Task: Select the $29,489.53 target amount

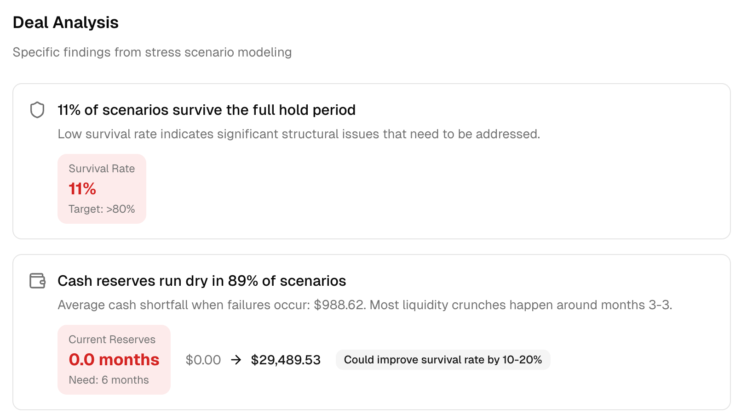Action: point(286,360)
